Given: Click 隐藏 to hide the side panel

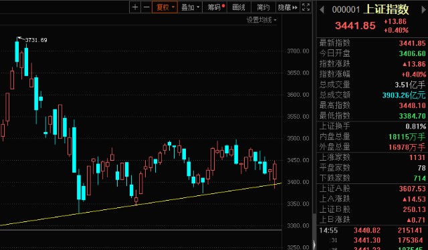Looking at the screenshot, I should [288, 7].
